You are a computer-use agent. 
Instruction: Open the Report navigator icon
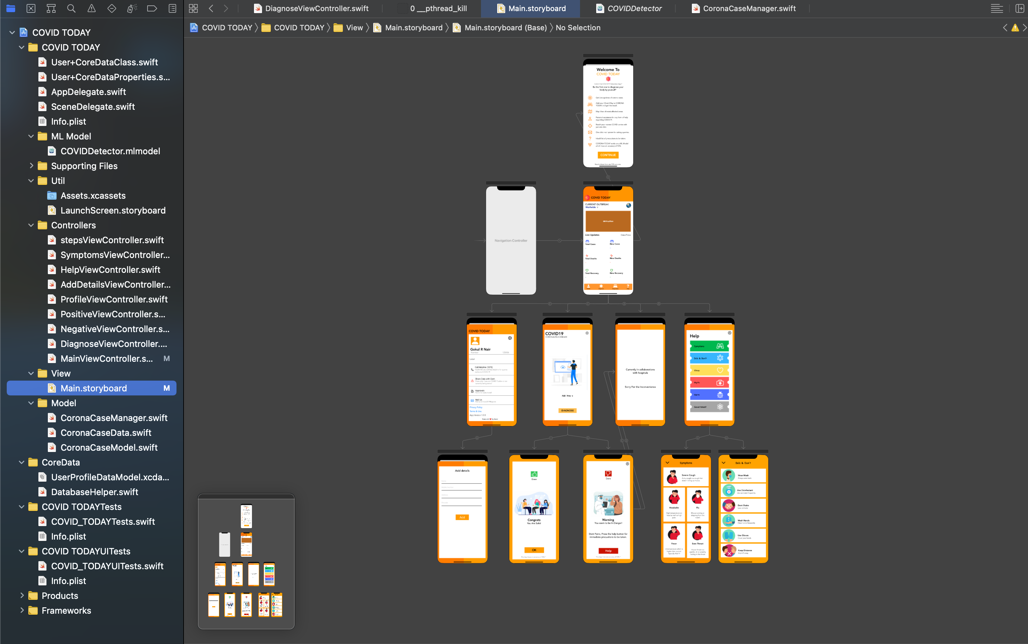[172, 8]
